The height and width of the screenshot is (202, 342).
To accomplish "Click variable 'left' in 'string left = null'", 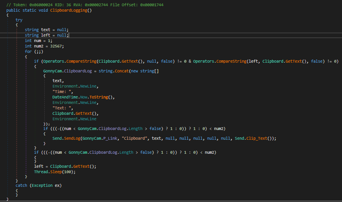I will pos(46,35).
